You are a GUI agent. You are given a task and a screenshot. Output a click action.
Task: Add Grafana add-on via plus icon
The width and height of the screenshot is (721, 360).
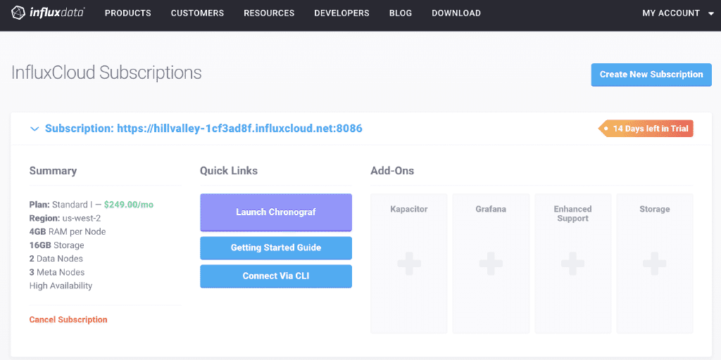coord(491,264)
